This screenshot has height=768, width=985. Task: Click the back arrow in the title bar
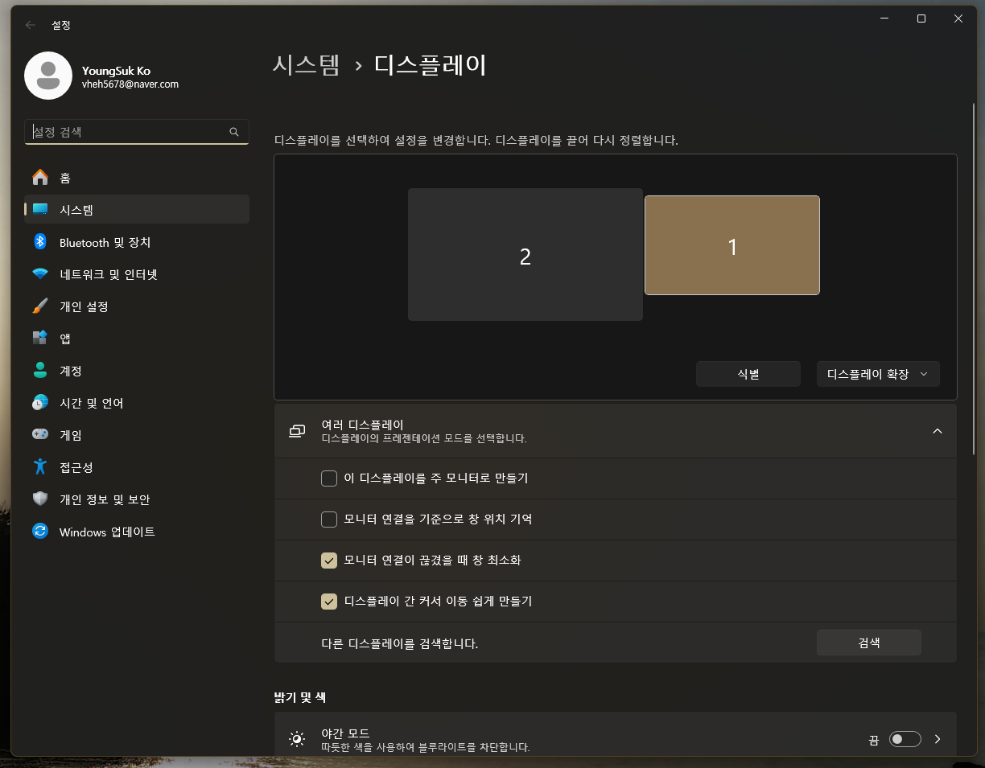[x=31, y=25]
